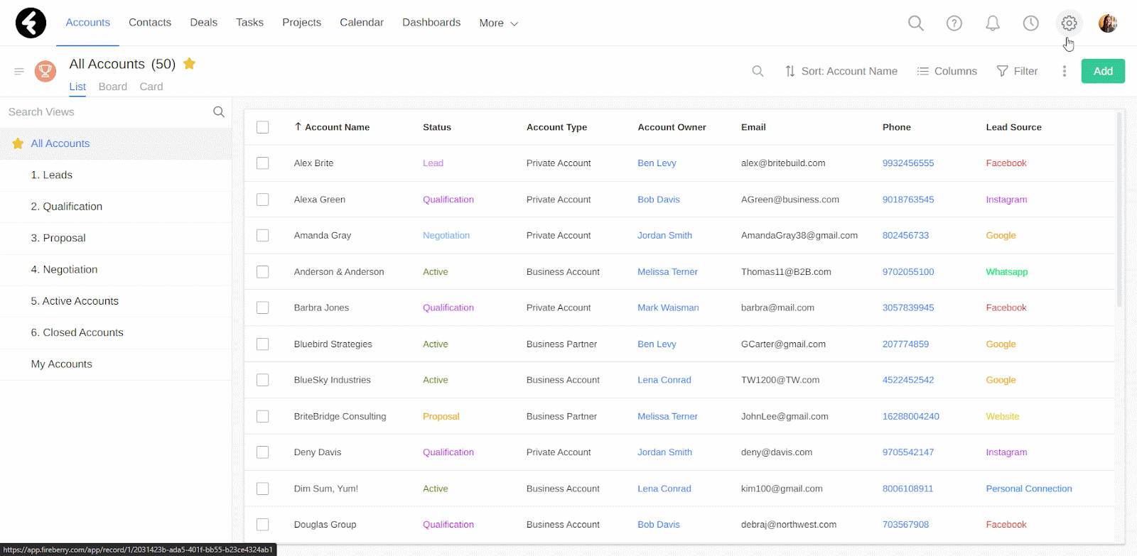This screenshot has width=1137, height=556.
Task: Click the table vertical scrollbar
Action: (x=1119, y=209)
